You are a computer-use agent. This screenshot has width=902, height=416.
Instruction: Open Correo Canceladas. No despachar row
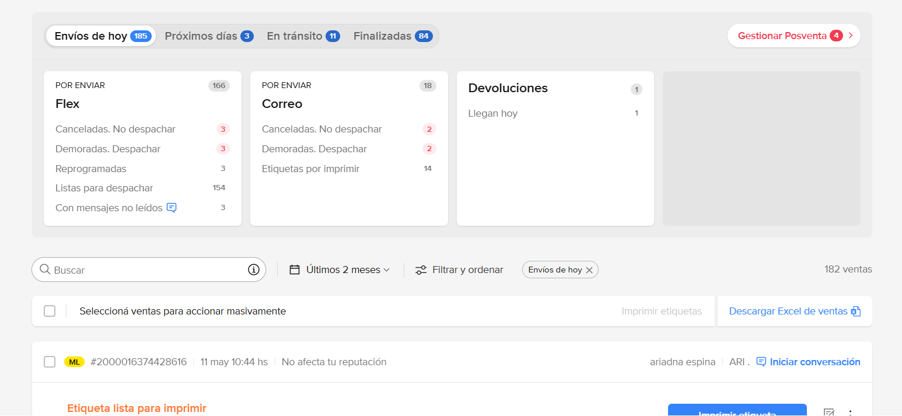(349, 129)
